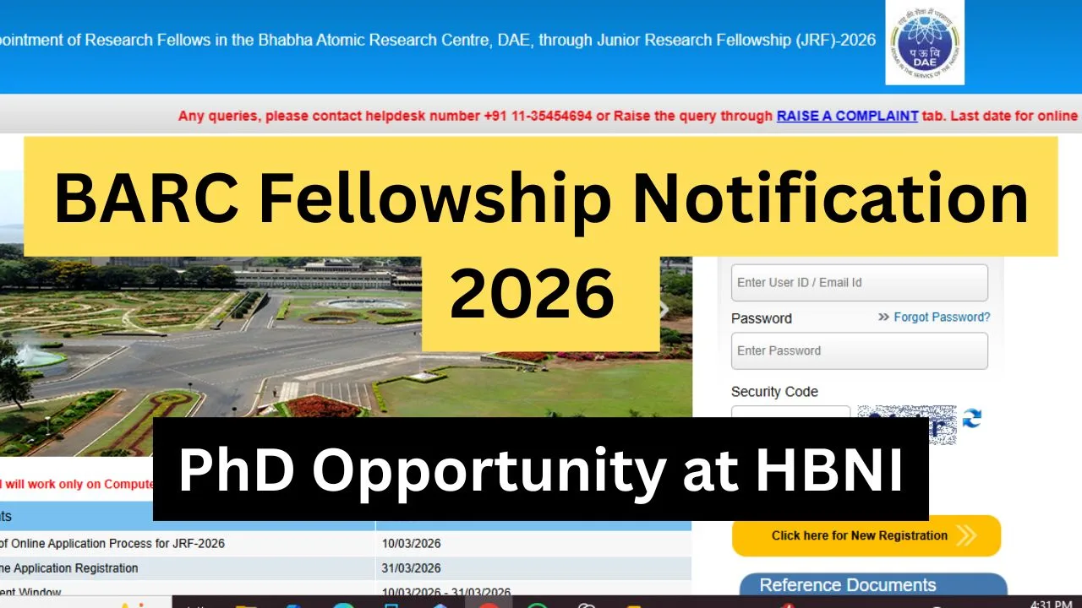1082x608 pixels.
Task: Open the green circular taskbar app
Action: 537,603
